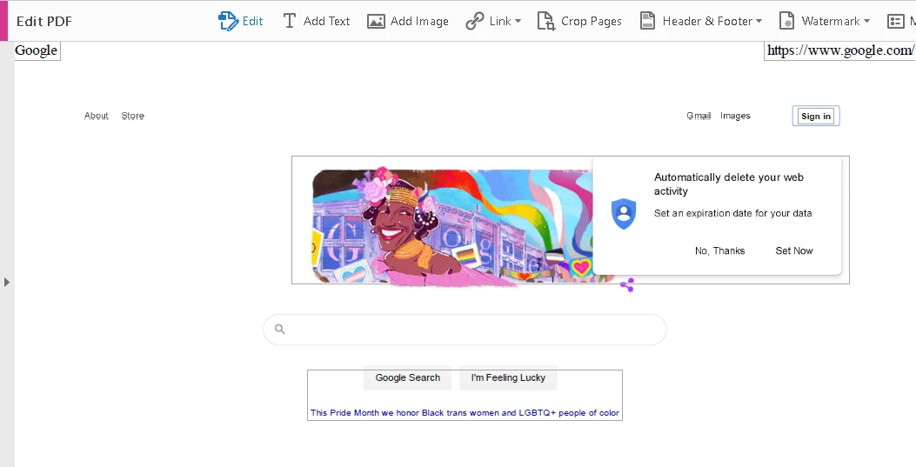Select the Edit tool icon
Image resolution: width=916 pixels, height=467 pixels.
tap(228, 21)
